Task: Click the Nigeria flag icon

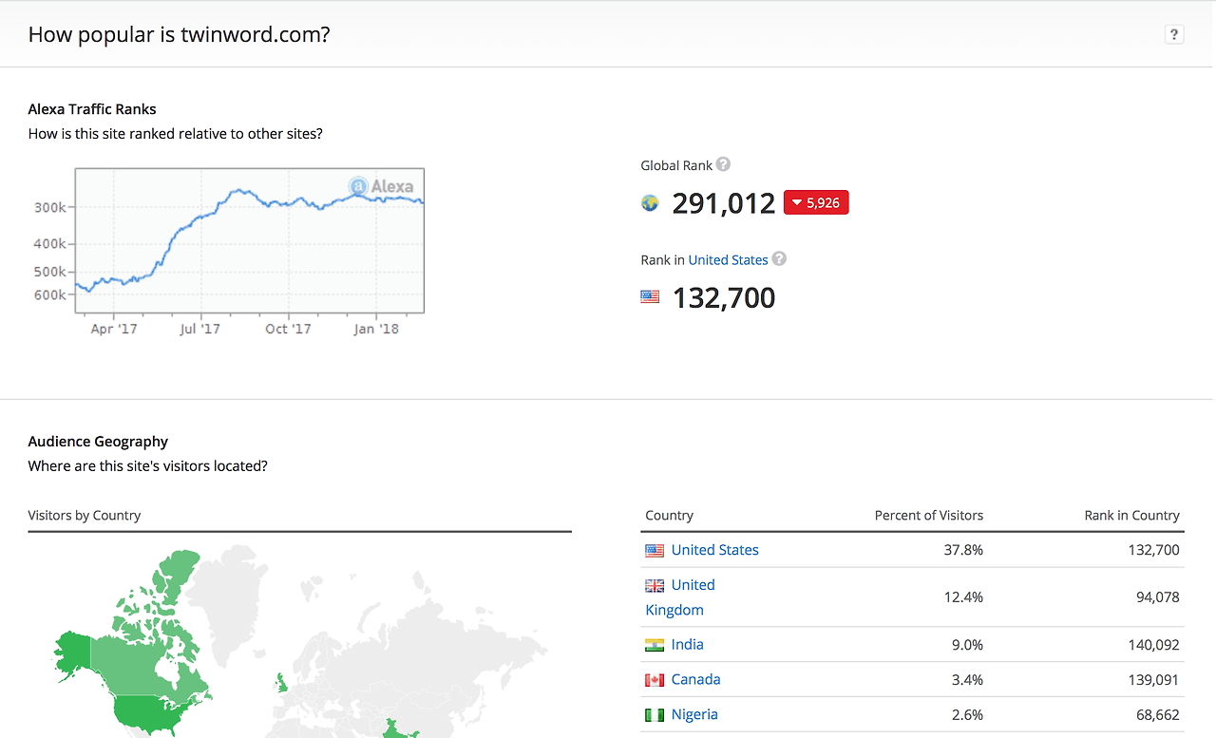Action: point(655,714)
